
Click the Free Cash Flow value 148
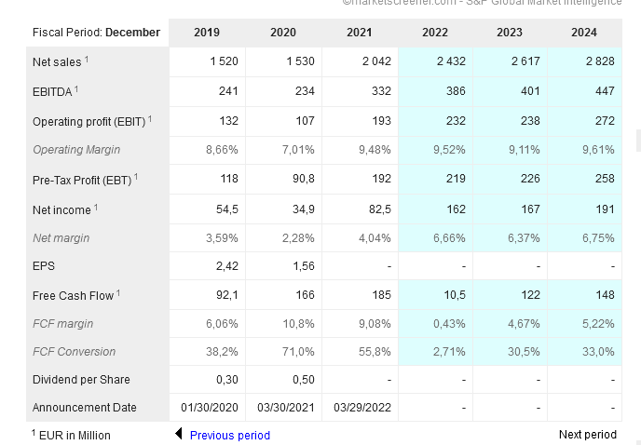point(605,294)
